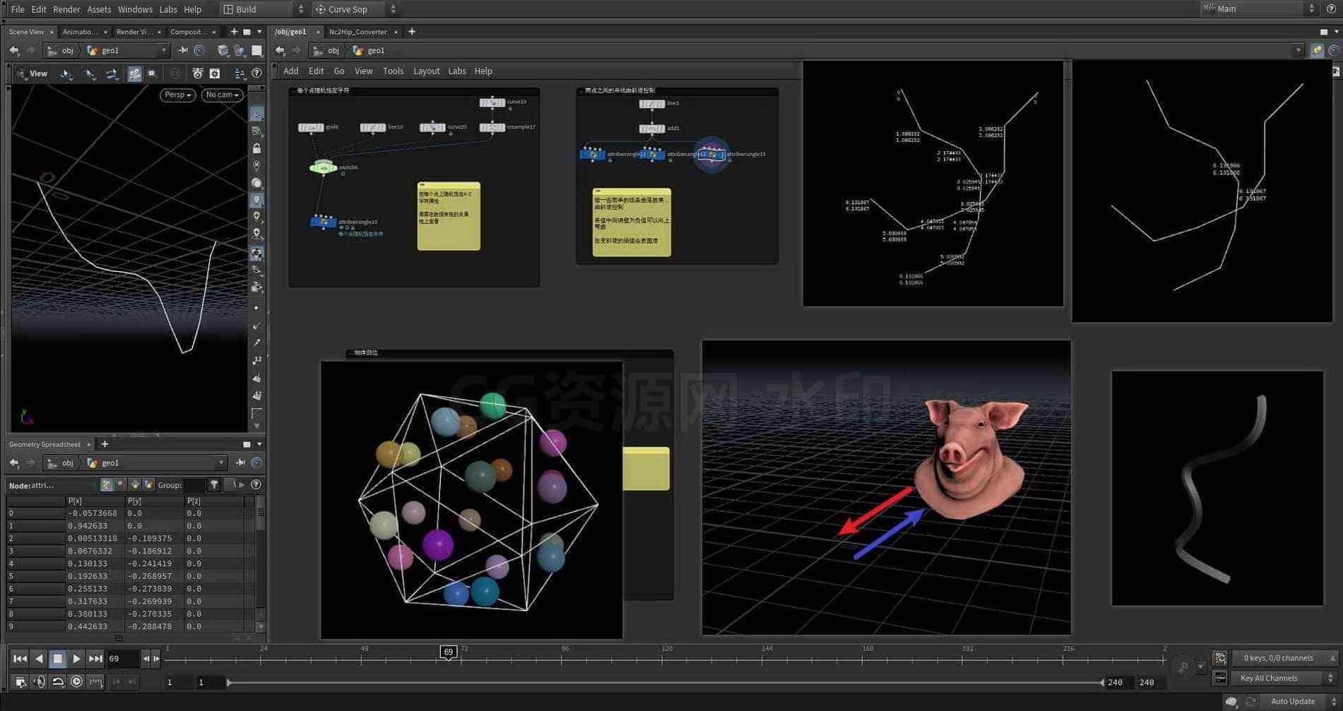Open the Key All Channels dropdown

coord(1285,678)
